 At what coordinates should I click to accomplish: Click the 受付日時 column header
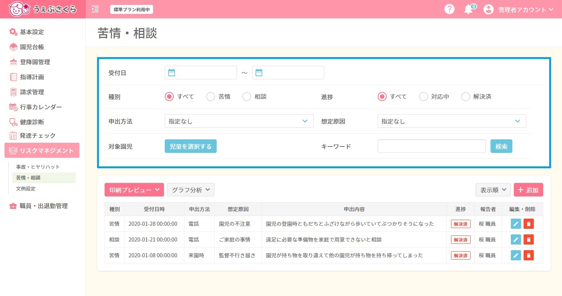click(x=154, y=209)
